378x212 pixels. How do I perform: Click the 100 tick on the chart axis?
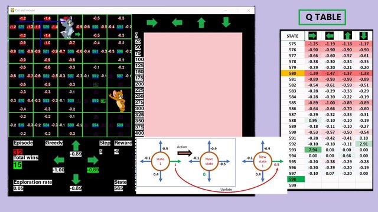click(x=139, y=59)
